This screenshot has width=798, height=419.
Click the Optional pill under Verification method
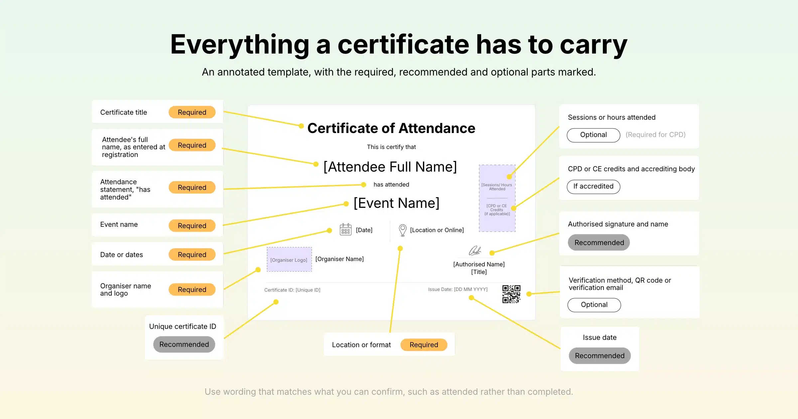[594, 305]
